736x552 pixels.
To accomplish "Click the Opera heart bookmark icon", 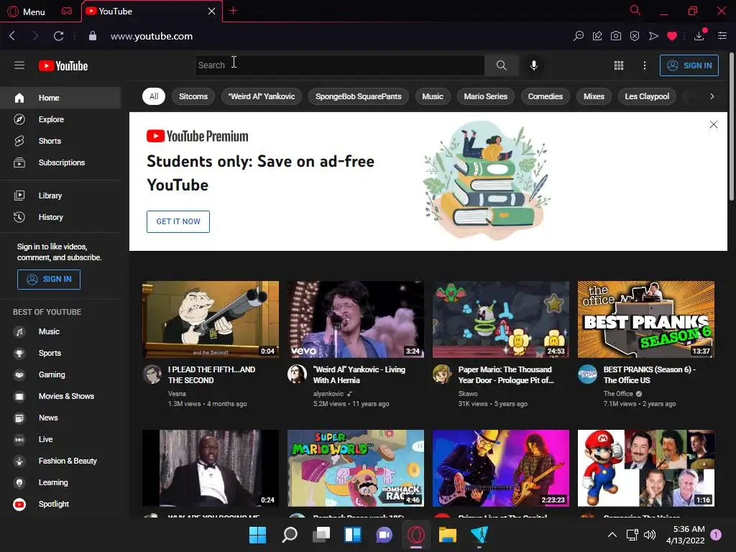I will [672, 36].
